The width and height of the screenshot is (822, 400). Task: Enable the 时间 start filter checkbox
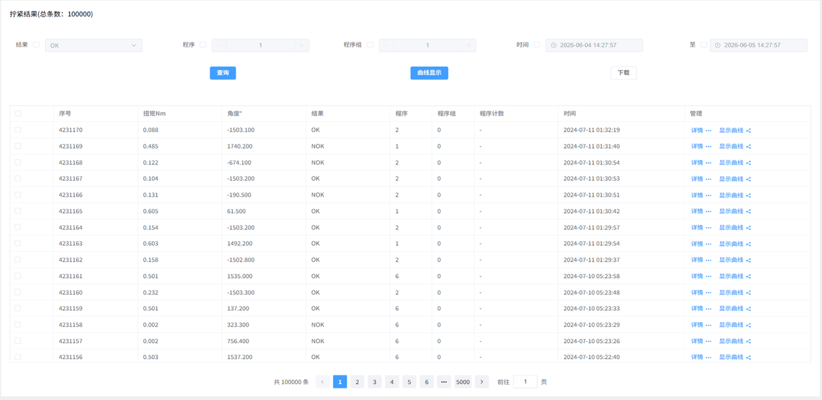coord(536,45)
